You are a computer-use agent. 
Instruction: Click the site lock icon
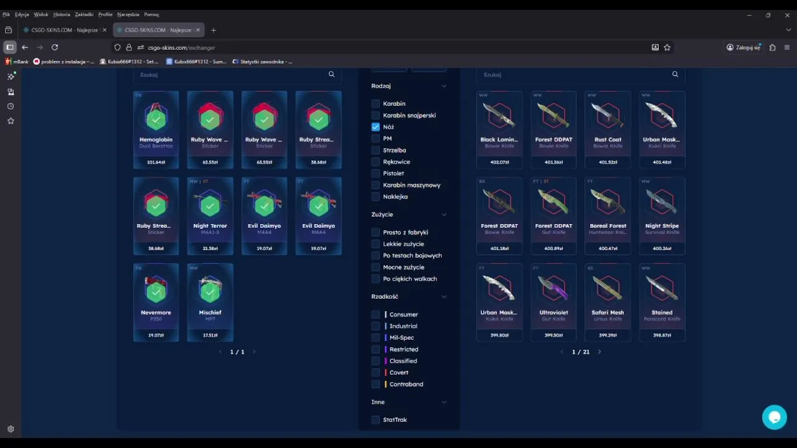coord(129,47)
